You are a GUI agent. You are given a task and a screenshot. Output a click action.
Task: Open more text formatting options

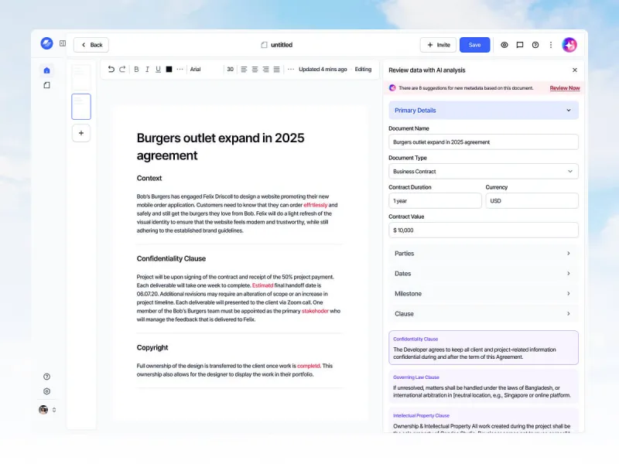tap(180, 69)
